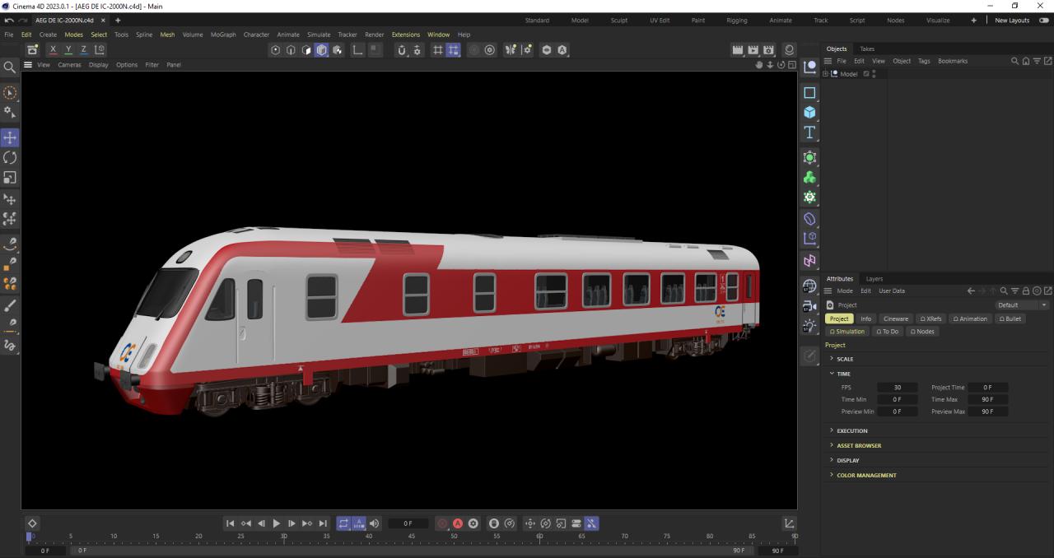Viewport: 1054px width, 558px height.
Task: Expand the COLOR MANAGEMENT section
Action: (866, 475)
